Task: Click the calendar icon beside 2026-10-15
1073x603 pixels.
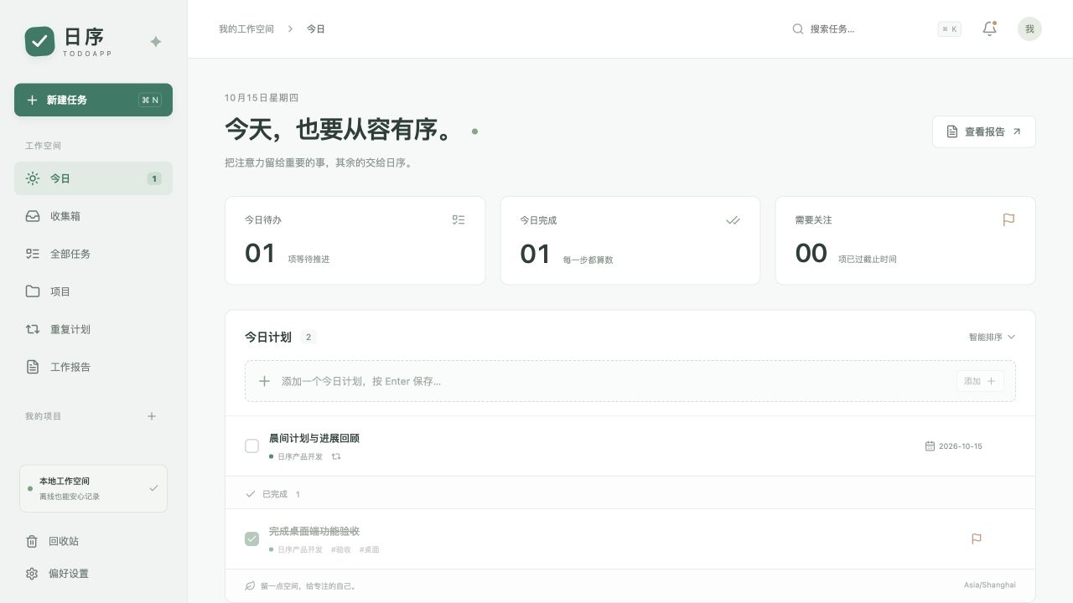Action: tap(930, 446)
